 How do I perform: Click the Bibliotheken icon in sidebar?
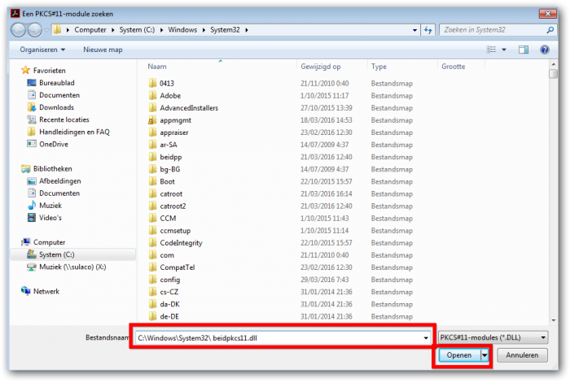(25, 169)
